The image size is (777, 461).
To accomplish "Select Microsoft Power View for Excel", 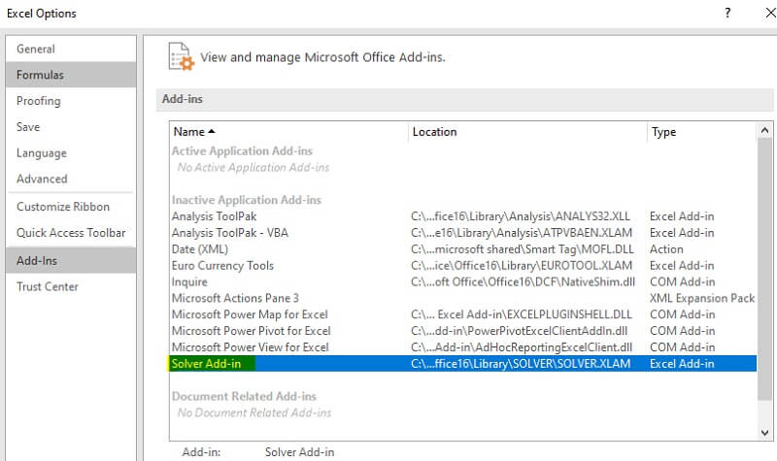I will pyautogui.click(x=463, y=347).
